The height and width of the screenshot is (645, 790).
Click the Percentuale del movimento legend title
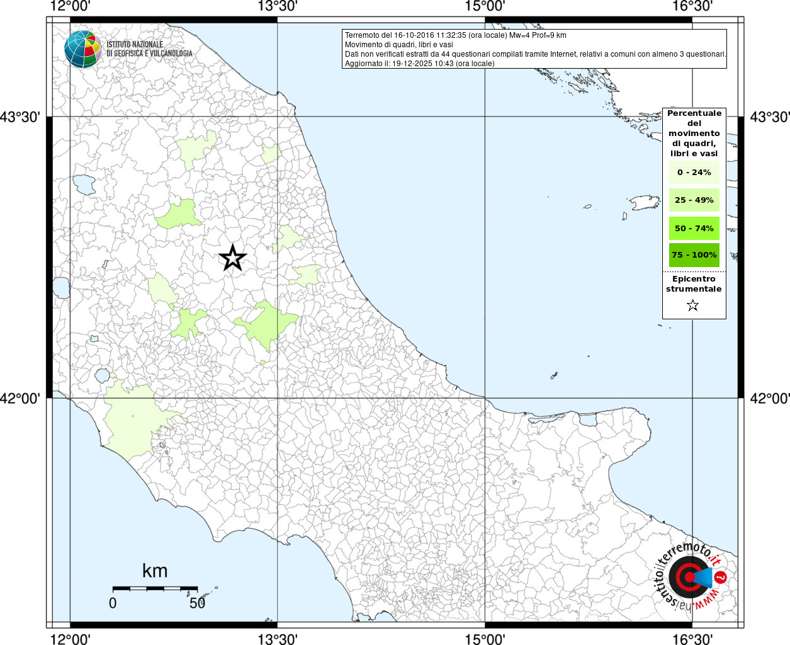(694, 133)
